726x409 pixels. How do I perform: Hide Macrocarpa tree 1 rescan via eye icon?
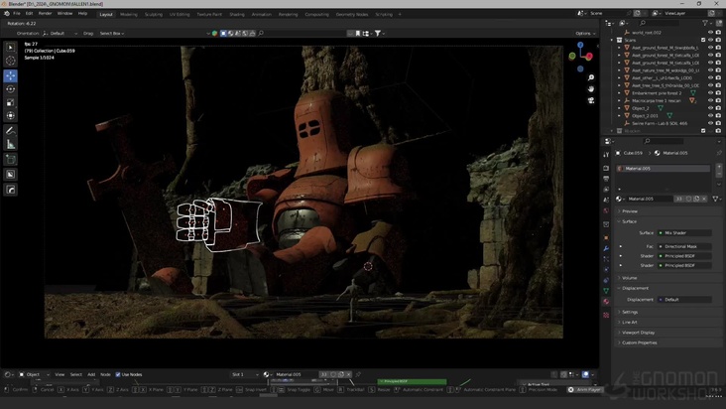[x=710, y=100]
